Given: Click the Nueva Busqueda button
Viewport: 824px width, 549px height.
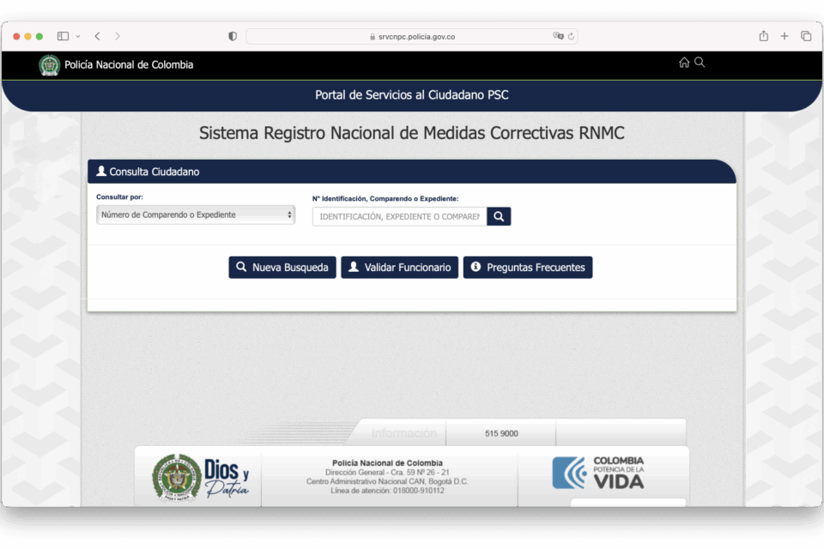Looking at the screenshot, I should coord(282,268).
